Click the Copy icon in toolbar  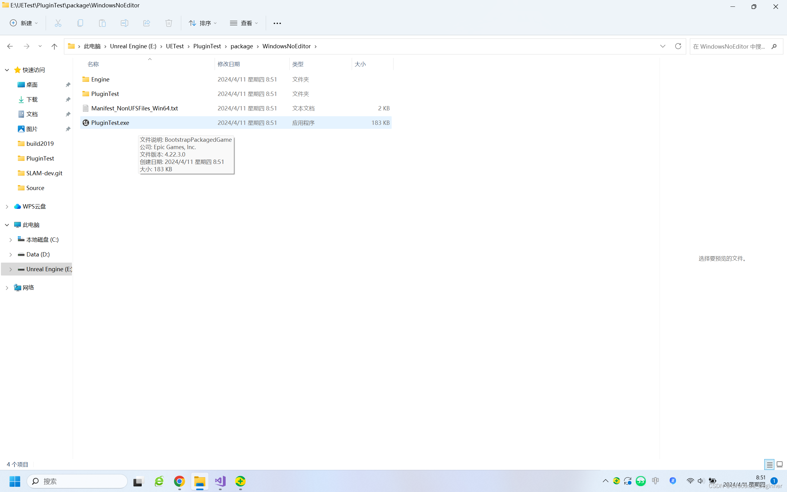click(x=80, y=23)
